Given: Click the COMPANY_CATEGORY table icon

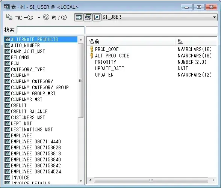Looking at the screenshot, I should point(7,81).
